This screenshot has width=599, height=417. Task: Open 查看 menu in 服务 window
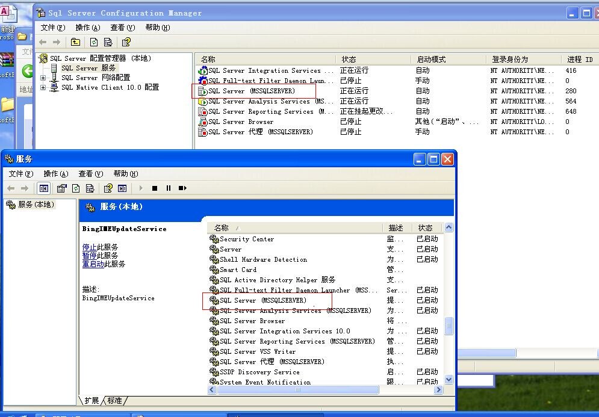[90, 174]
